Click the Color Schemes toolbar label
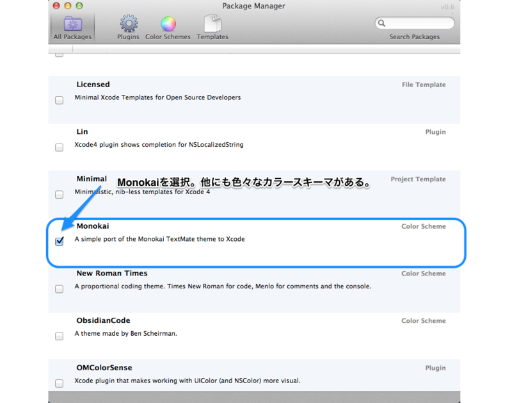512x403 pixels. [168, 37]
